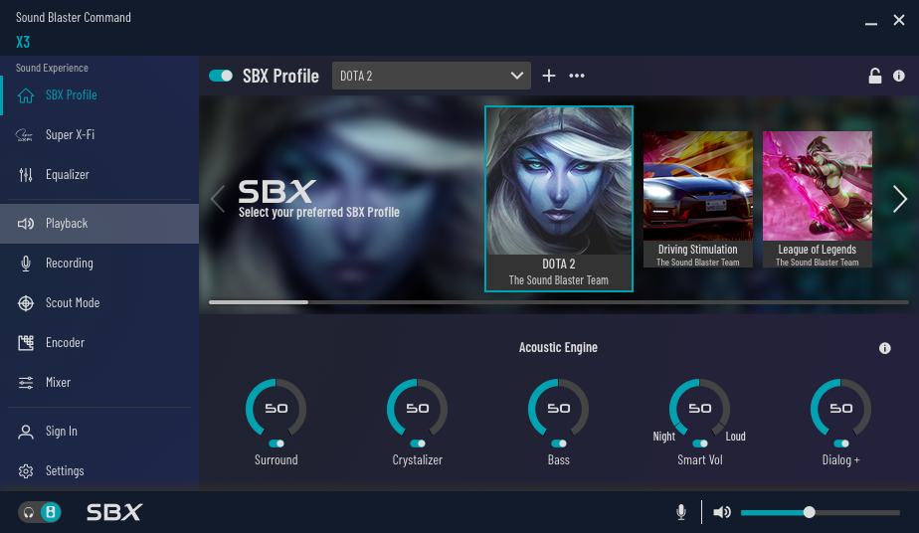Select the League of Legends profile card
Viewport: 919px width, 533px height.
(817, 199)
